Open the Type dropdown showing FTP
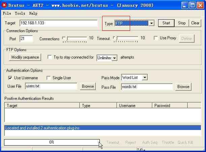Screen dimensions: 206x152 [x=135, y=23]
